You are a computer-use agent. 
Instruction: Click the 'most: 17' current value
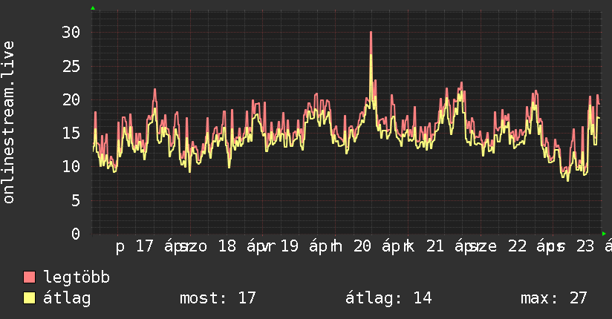[218, 298]
